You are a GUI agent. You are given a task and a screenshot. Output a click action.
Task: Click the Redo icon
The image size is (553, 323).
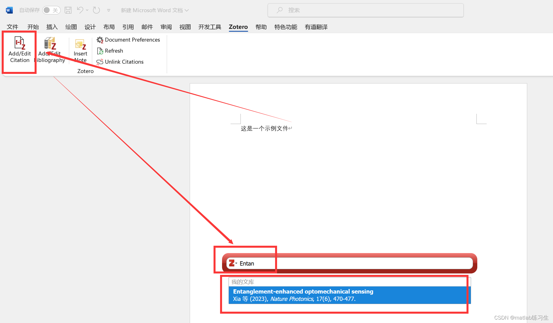pos(96,10)
